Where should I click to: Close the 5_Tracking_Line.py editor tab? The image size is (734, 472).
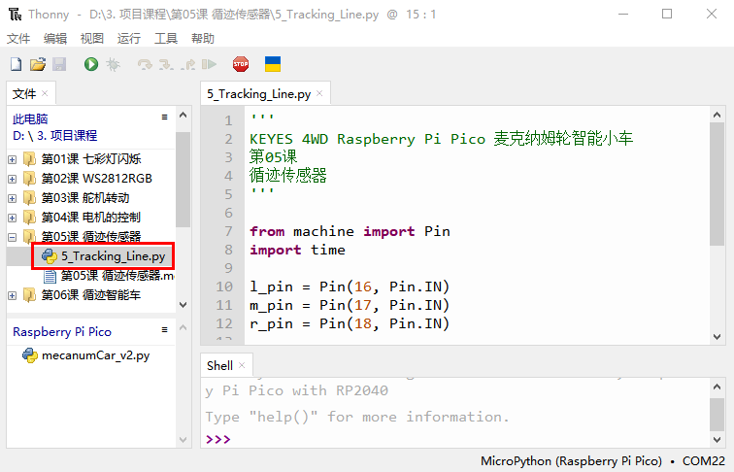click(x=319, y=93)
